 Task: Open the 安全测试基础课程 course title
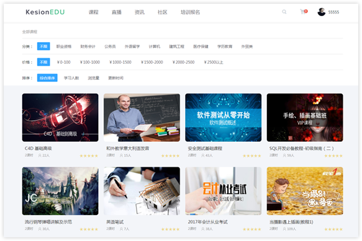205,148
